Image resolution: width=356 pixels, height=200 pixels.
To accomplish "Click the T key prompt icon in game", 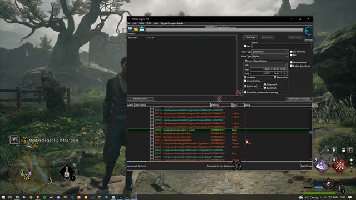I will click(350, 150).
